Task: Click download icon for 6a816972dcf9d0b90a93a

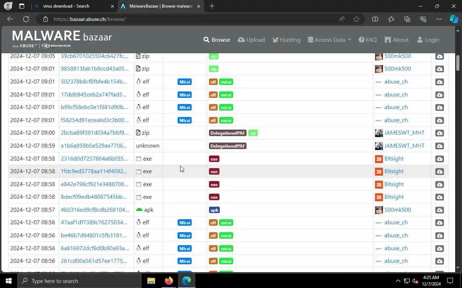Action: click(439, 248)
